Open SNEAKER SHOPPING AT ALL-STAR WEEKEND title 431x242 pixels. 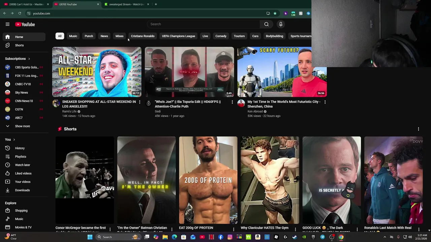(99, 104)
